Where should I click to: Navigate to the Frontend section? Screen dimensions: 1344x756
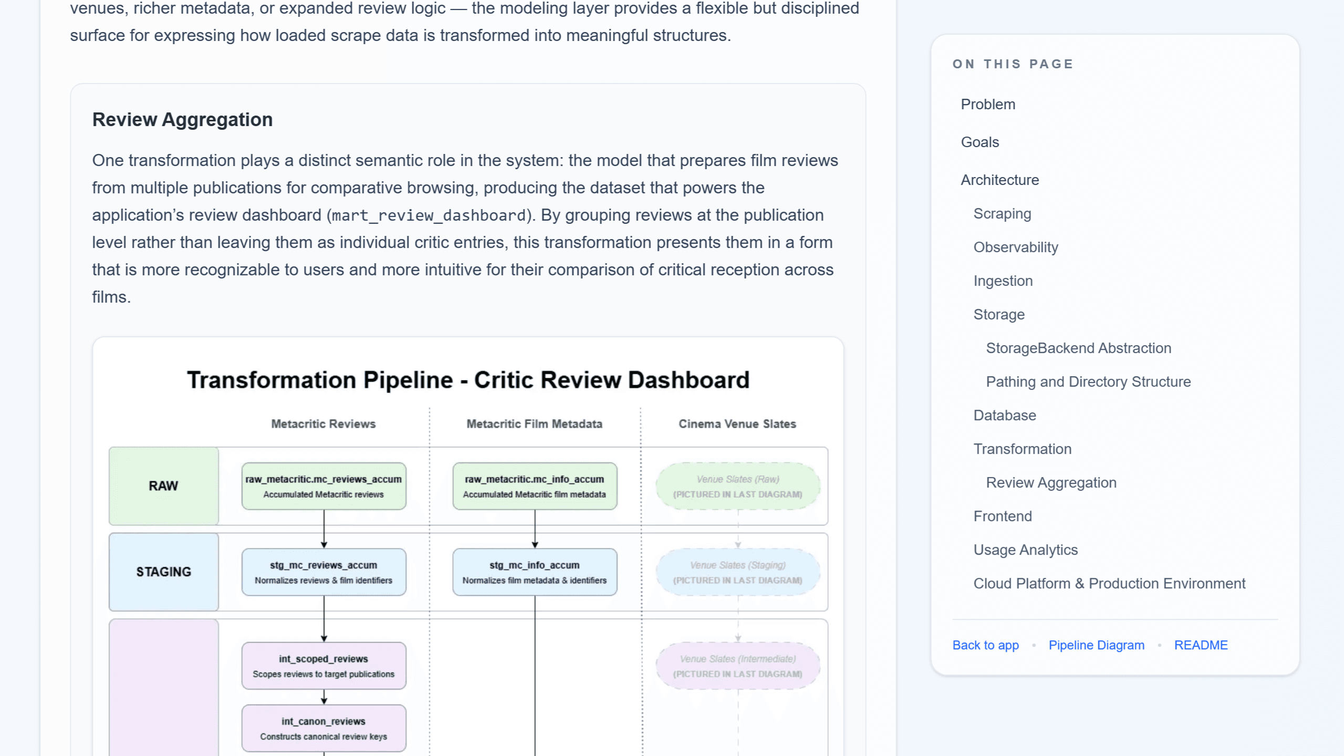click(x=1002, y=516)
